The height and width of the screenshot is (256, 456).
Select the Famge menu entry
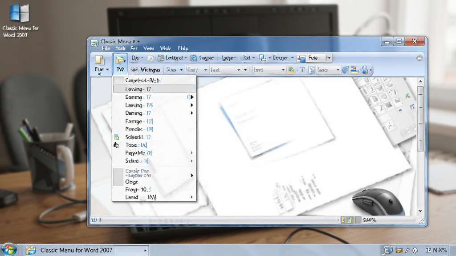[x=154, y=121]
